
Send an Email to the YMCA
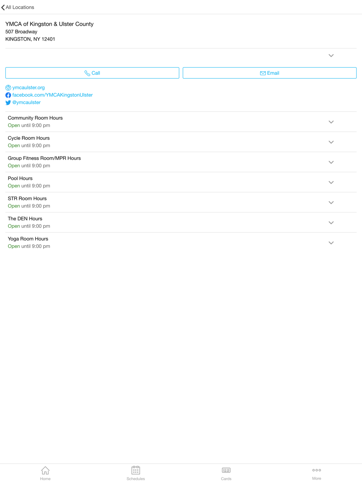pyautogui.click(x=270, y=73)
